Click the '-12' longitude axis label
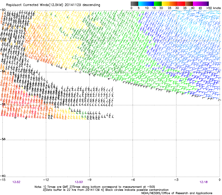 click(x=46, y=180)
